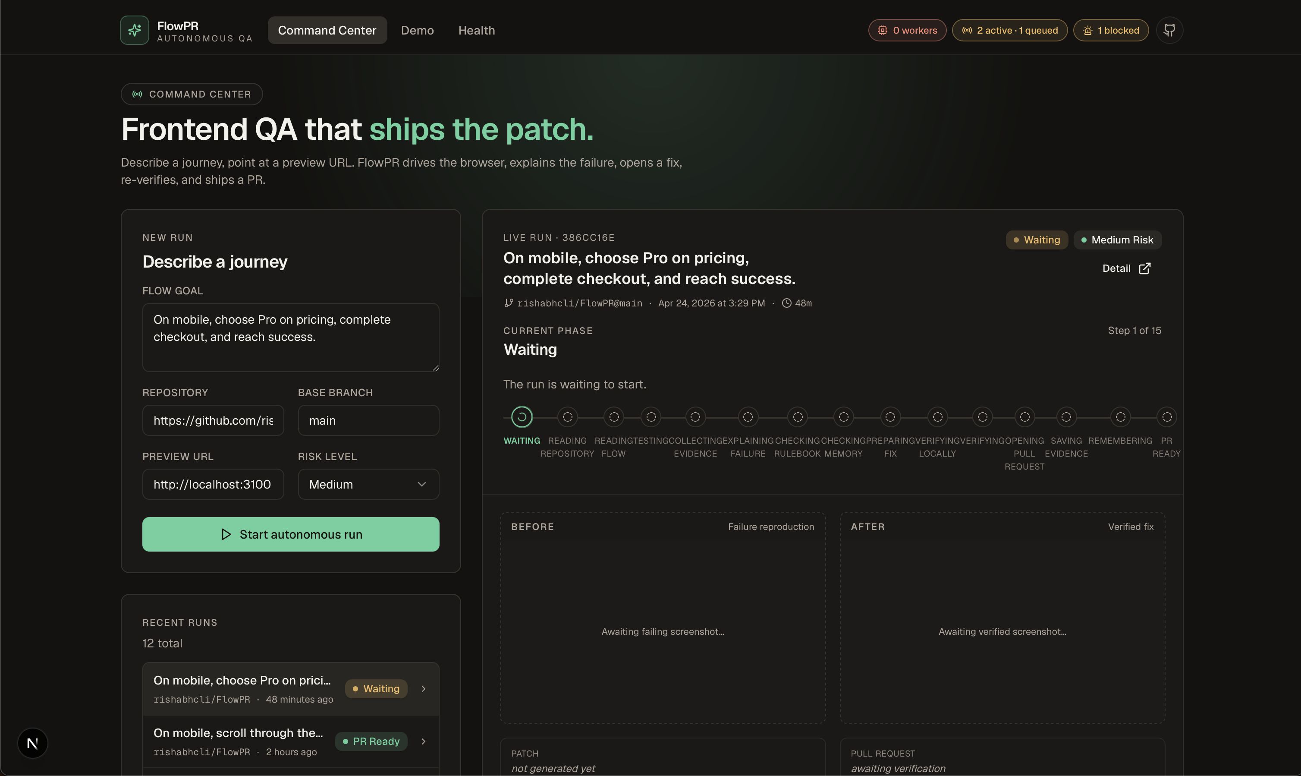Click the Preview URL input field
The height and width of the screenshot is (776, 1301).
(x=213, y=484)
